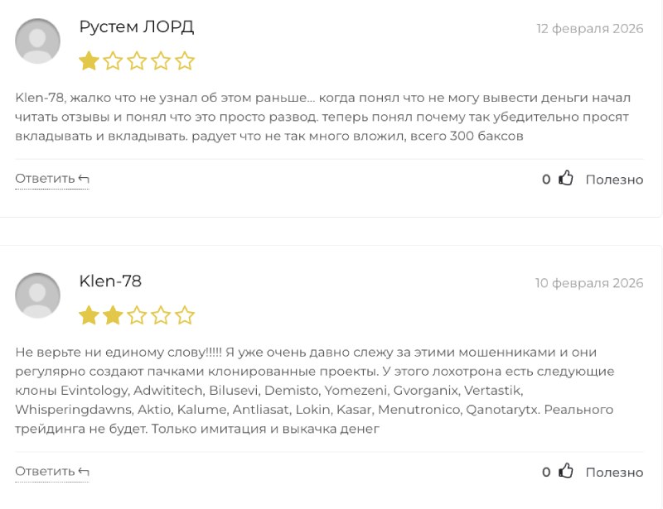The height and width of the screenshot is (509, 663).
Task: Click the fifth star in Klen-78's rating
Action: click(185, 315)
